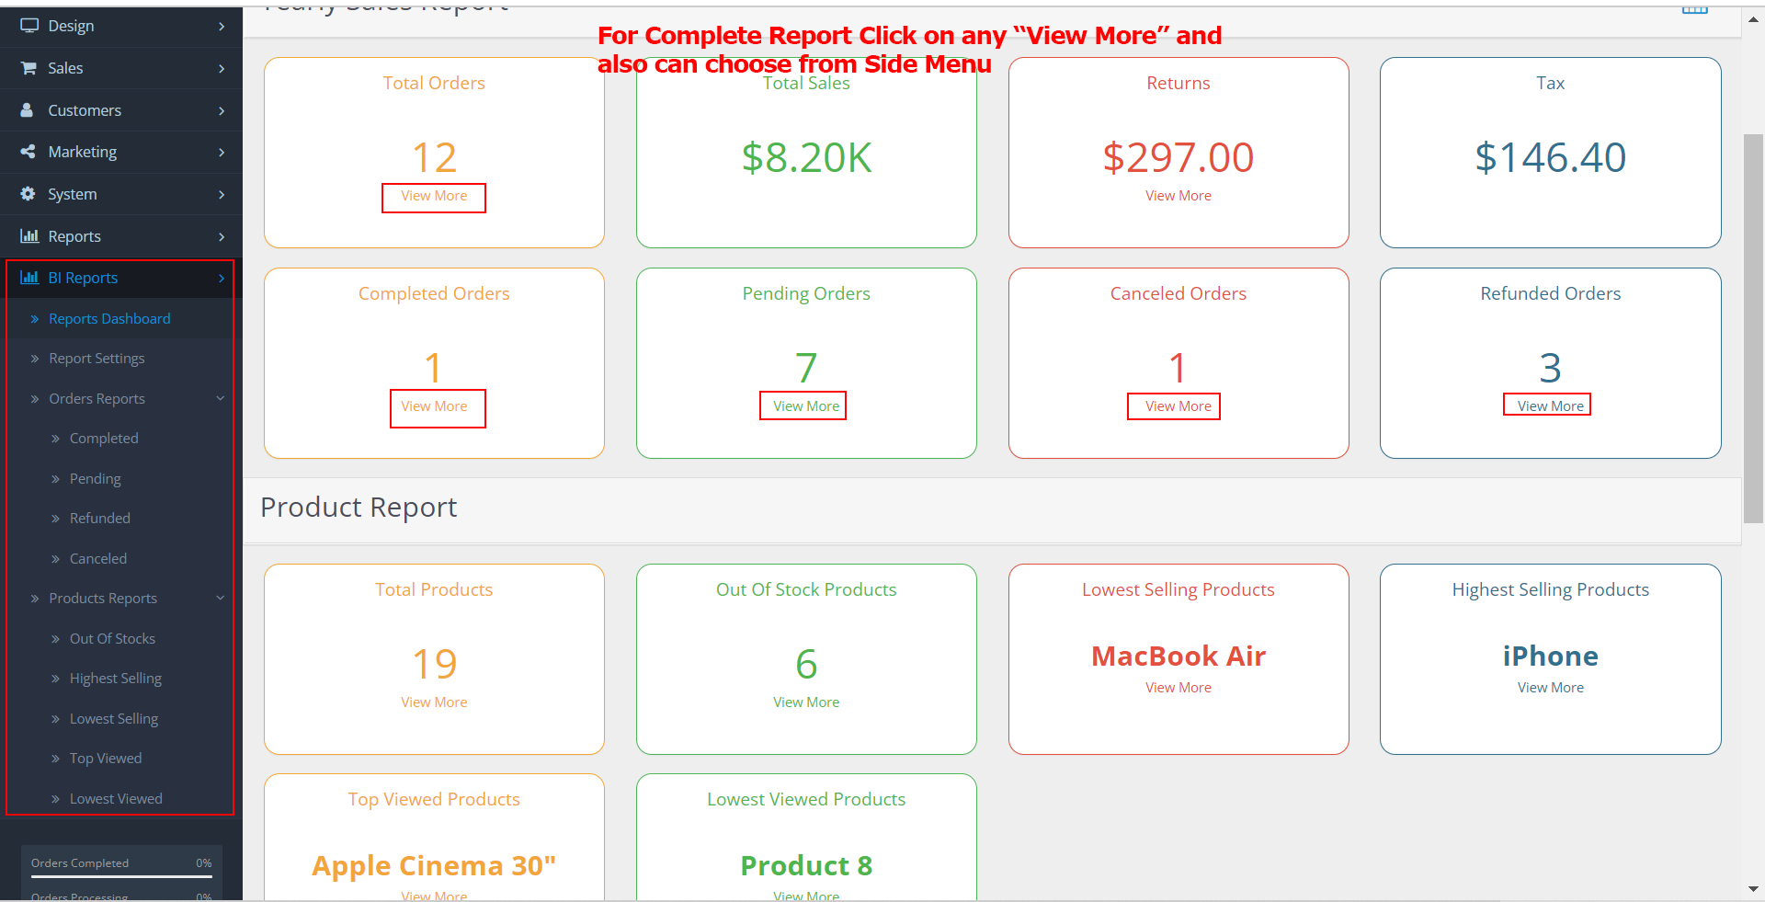Click the BI Reports chart icon

point(29,278)
